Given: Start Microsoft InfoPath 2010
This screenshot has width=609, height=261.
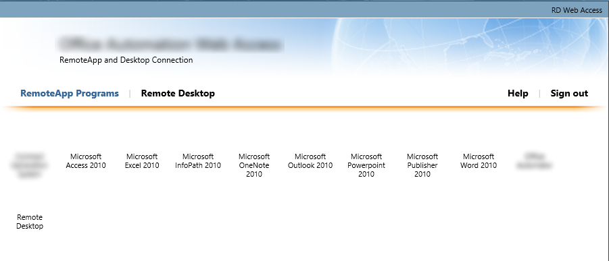Looking at the screenshot, I should (198, 161).
